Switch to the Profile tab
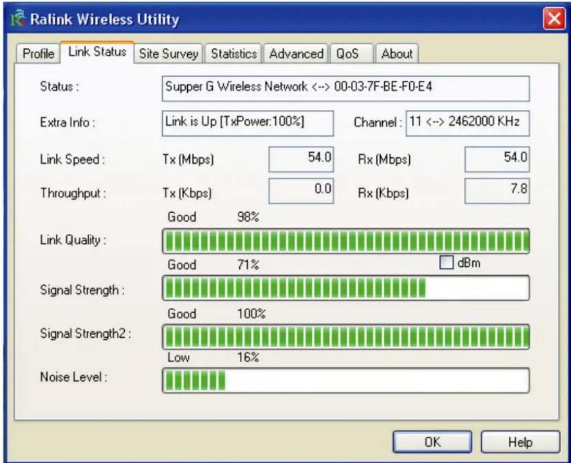The image size is (571, 463). [38, 54]
